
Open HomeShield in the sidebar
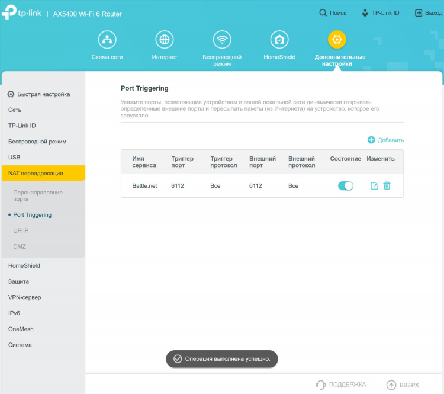click(x=24, y=265)
